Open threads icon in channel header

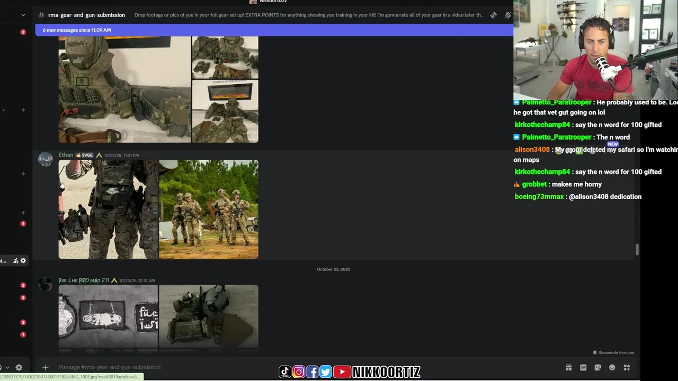(x=493, y=15)
